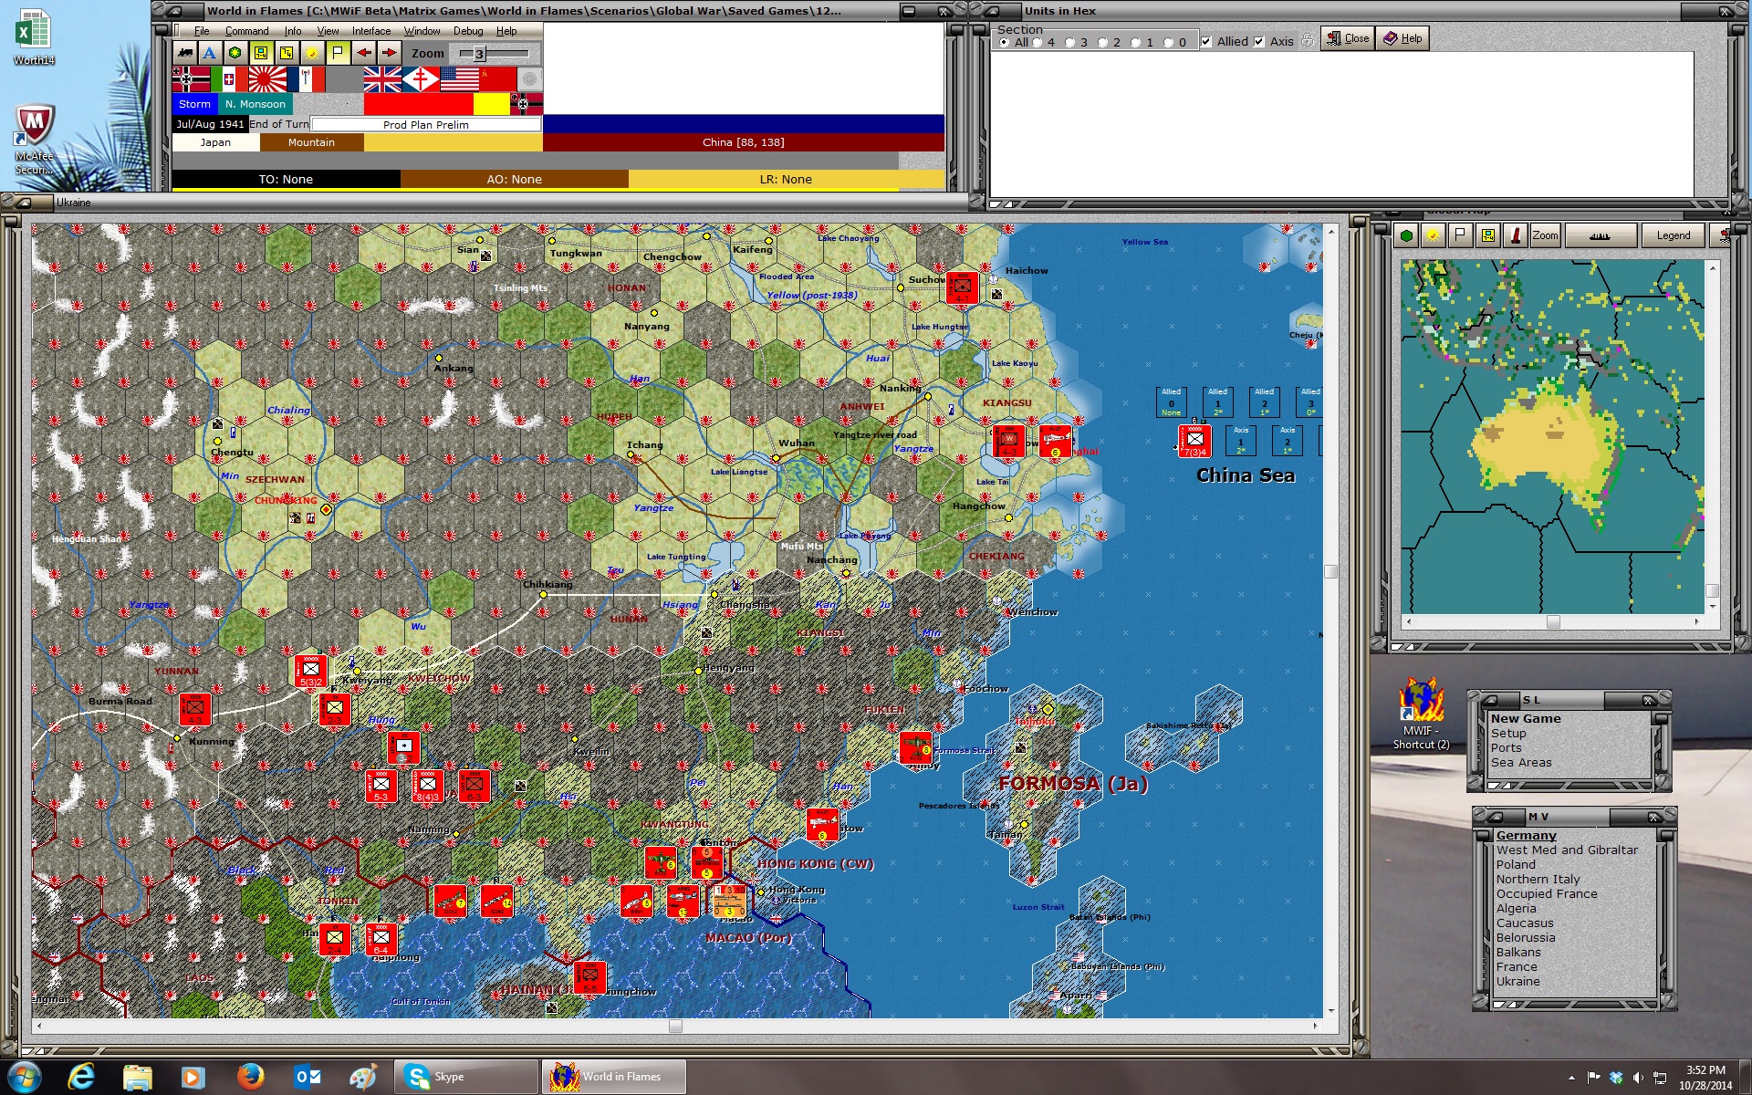Screen dimensions: 1752x1095
Task: Roll up the MV panel arrow
Action: click(1496, 817)
